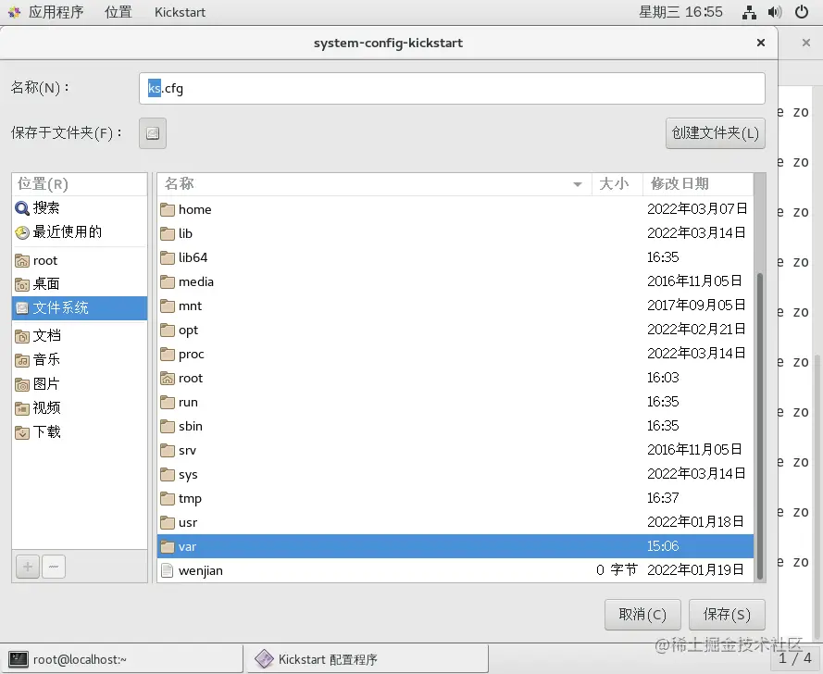Select 视频 in the places sidebar
This screenshot has width=823, height=674.
point(80,408)
